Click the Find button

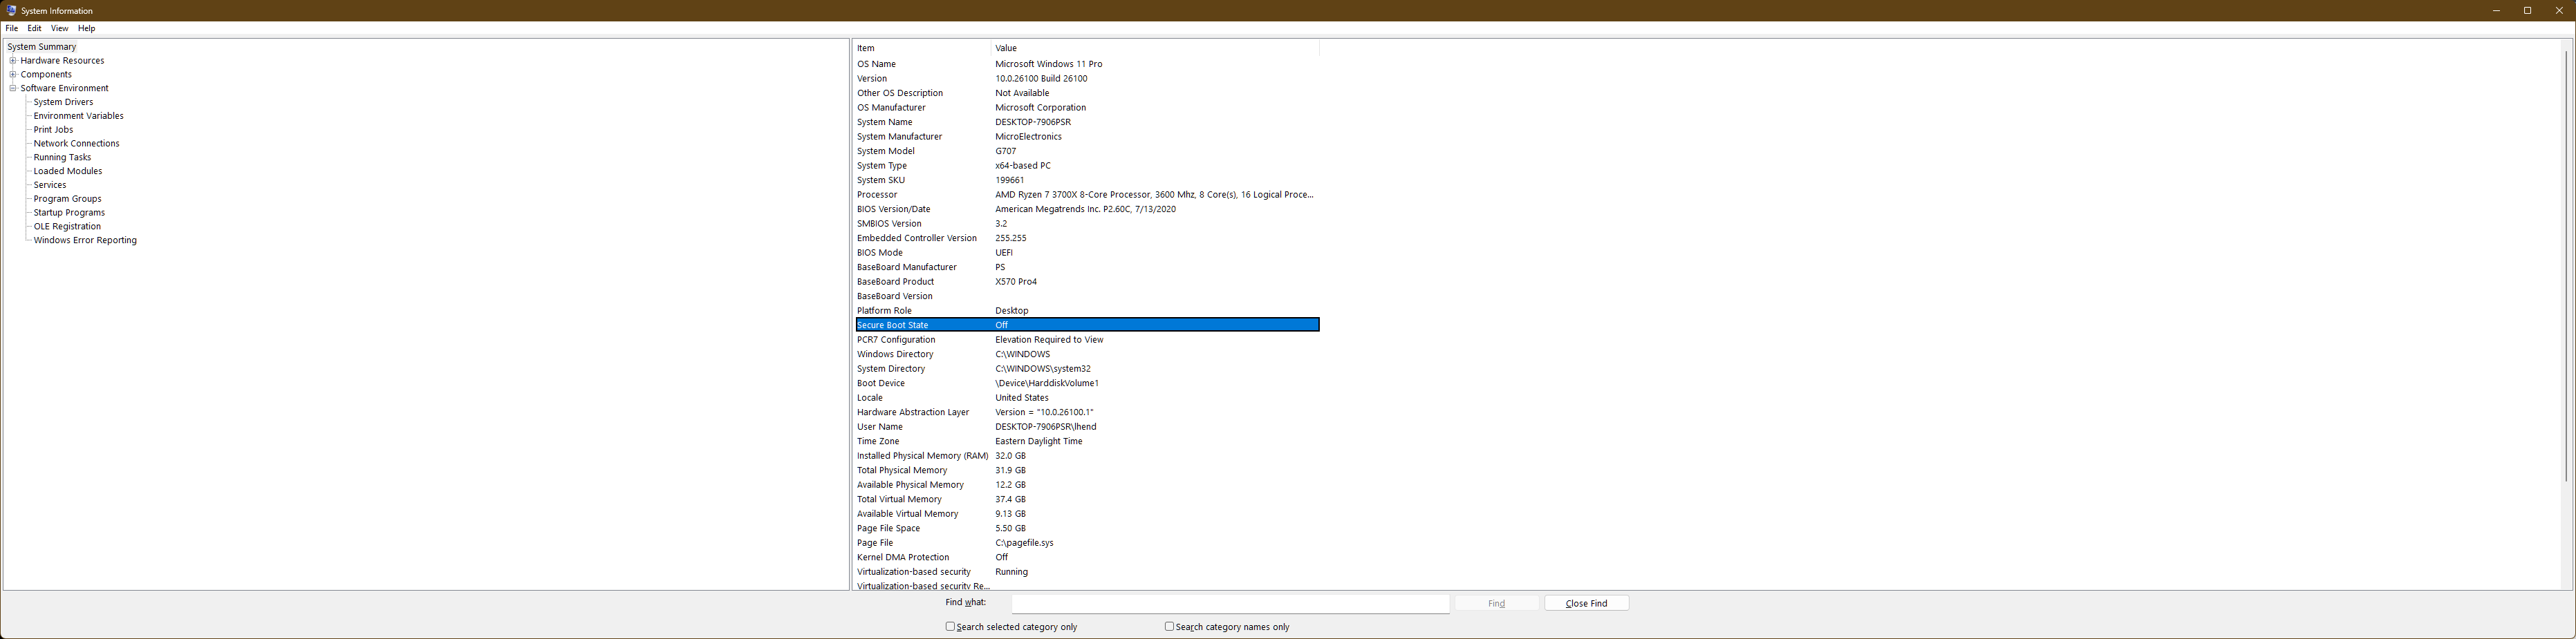pos(1496,604)
